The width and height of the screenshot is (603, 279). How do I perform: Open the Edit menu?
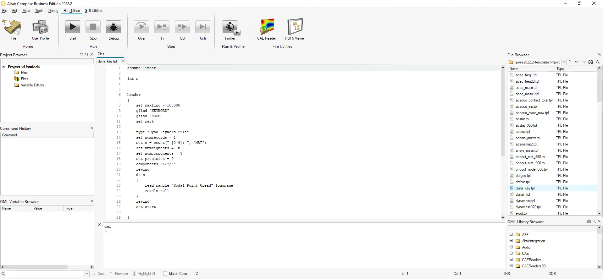[x=15, y=11]
